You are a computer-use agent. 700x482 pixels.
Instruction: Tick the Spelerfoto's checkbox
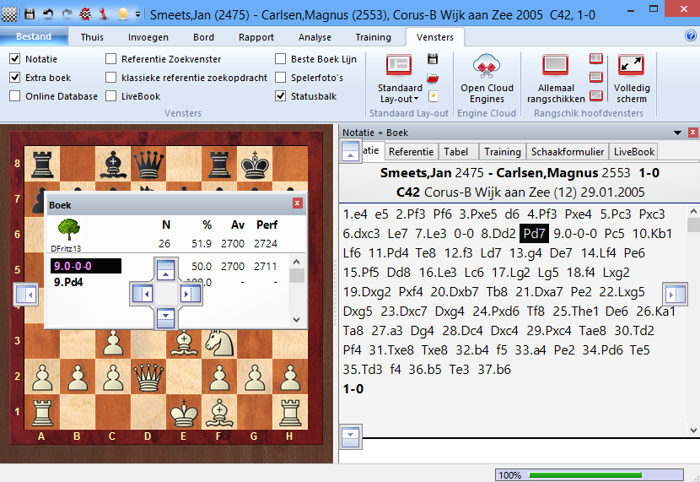[280, 78]
